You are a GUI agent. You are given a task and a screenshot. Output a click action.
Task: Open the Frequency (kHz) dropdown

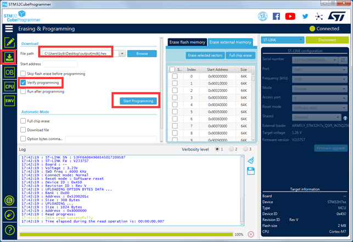(x=320, y=79)
